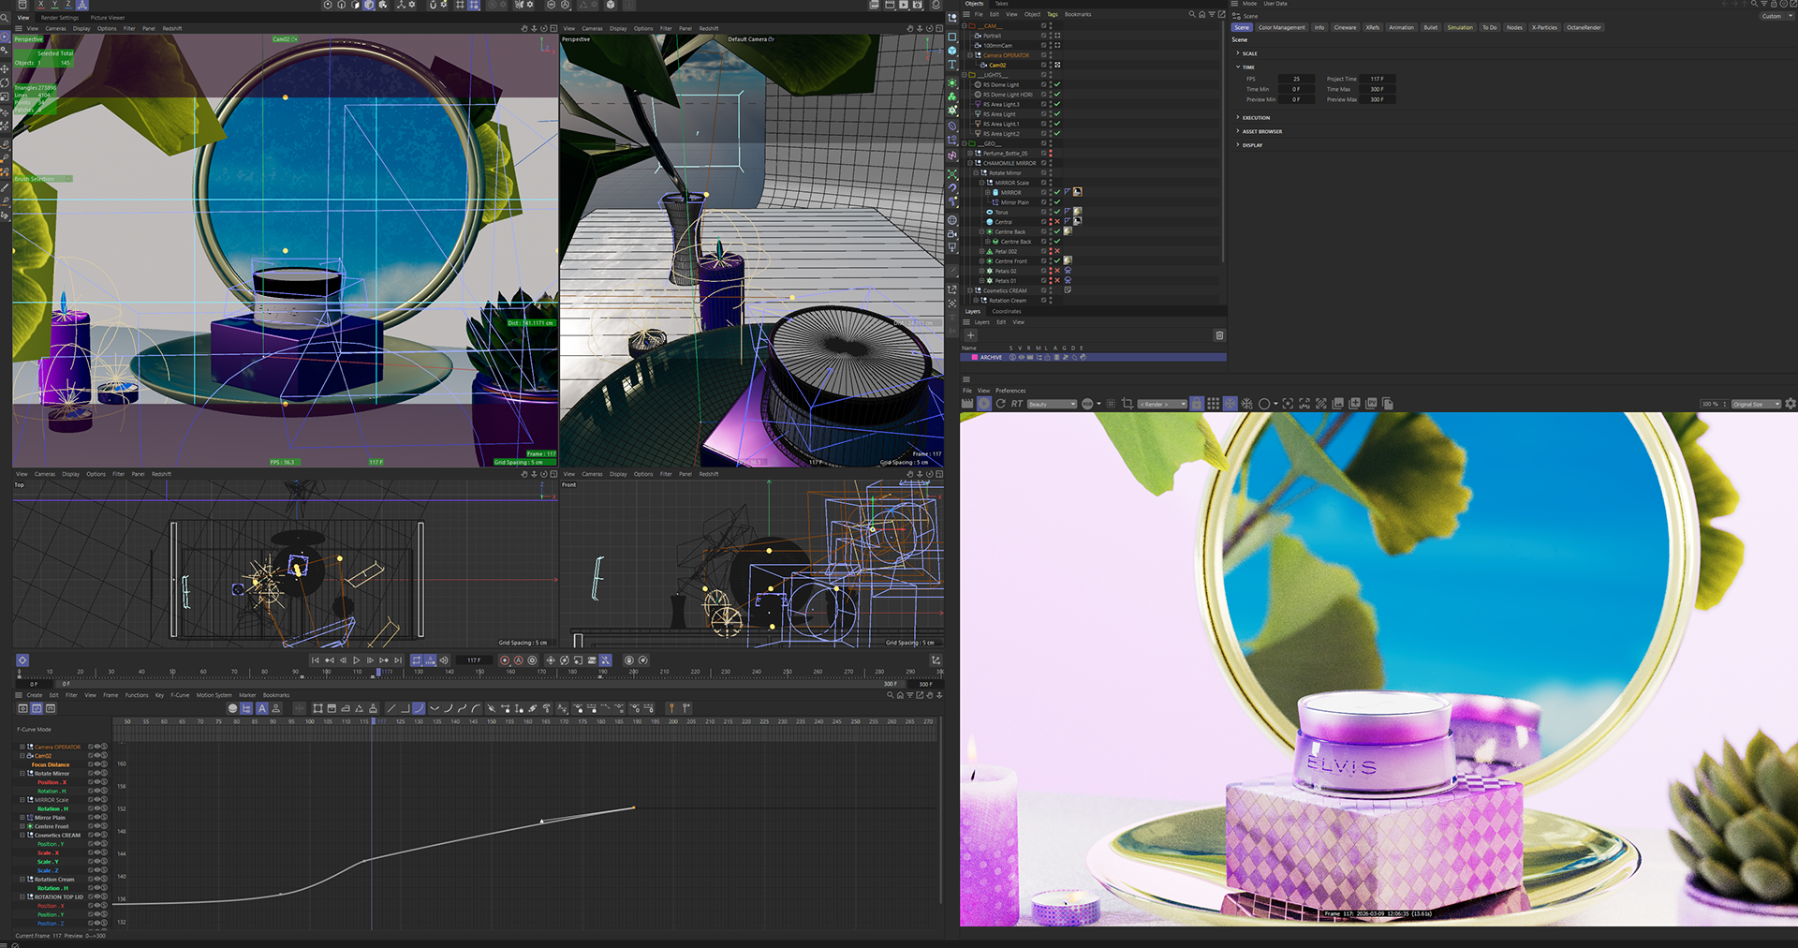The image size is (1798, 948).
Task: Click the ARCHIVE layer pink color swatch
Action: [975, 357]
